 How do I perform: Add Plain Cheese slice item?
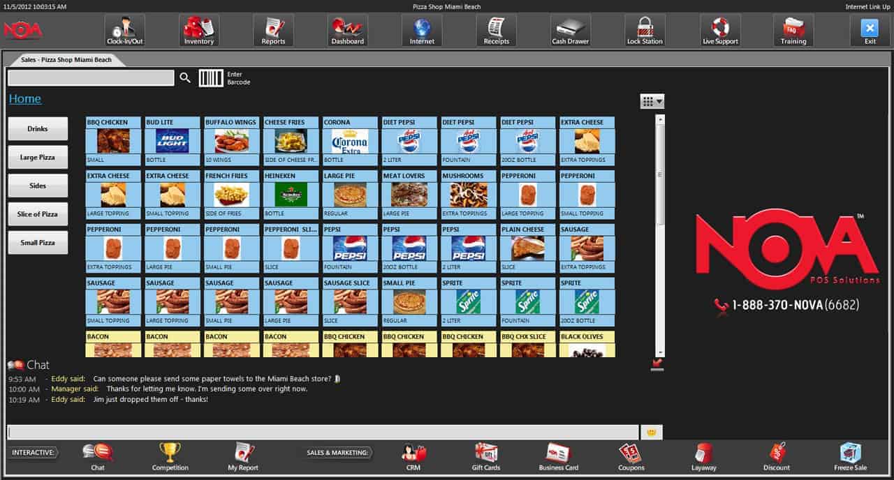coord(528,248)
